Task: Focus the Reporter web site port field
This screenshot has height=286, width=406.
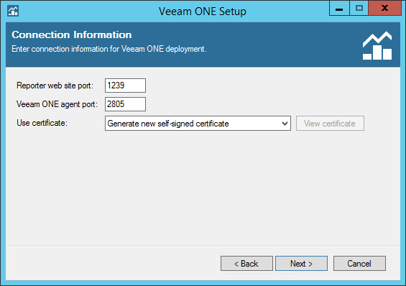Action: (125, 86)
